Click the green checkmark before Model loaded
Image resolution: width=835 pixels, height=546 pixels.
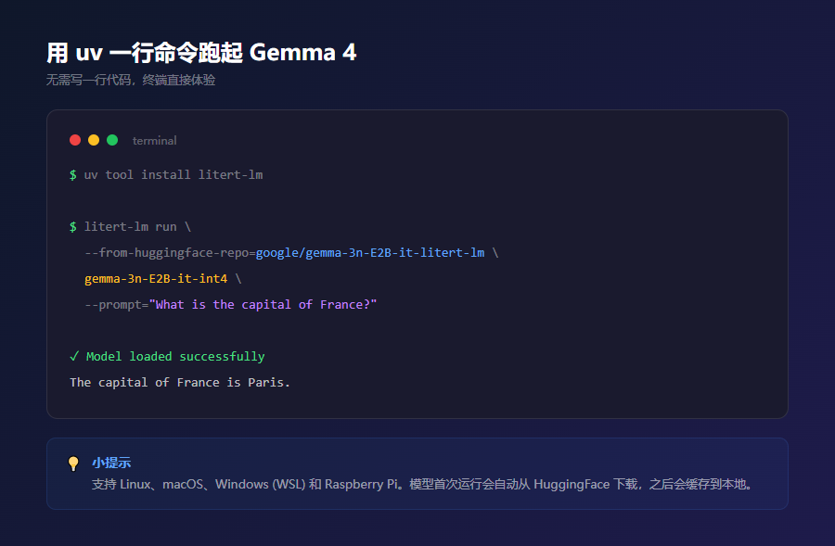tap(74, 356)
